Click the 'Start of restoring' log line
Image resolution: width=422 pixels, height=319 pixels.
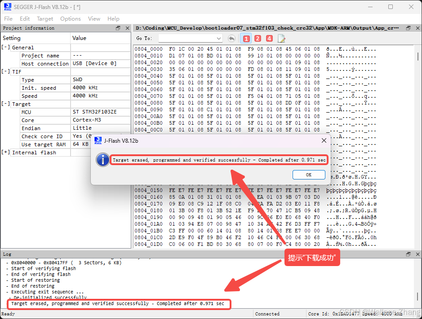[x=35, y=280]
